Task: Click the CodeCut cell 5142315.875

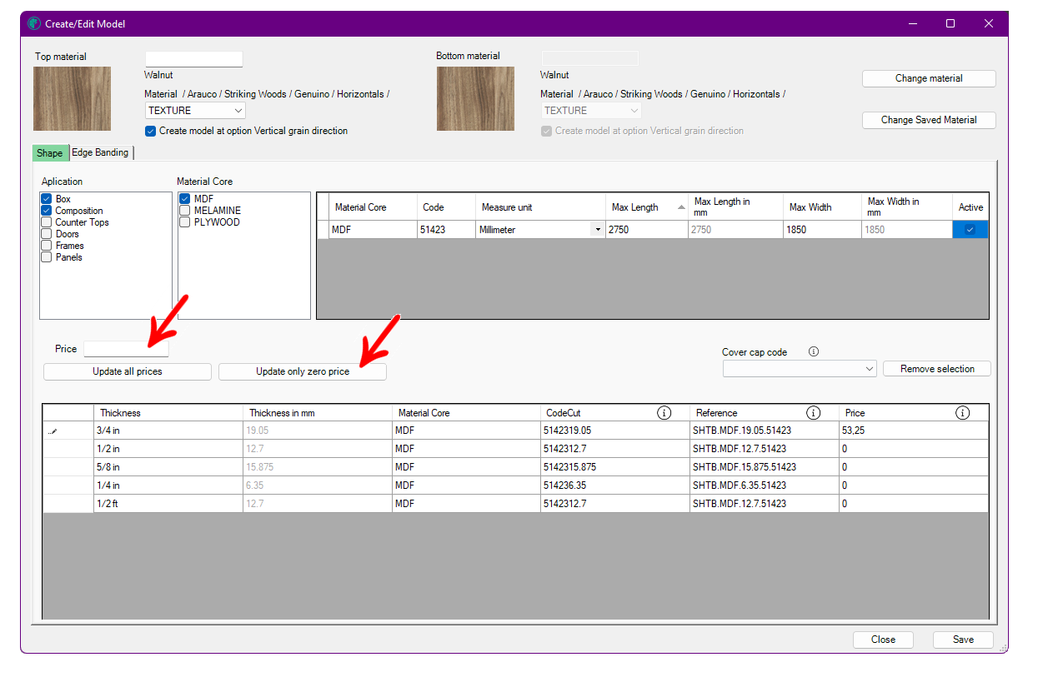Action: click(x=615, y=467)
